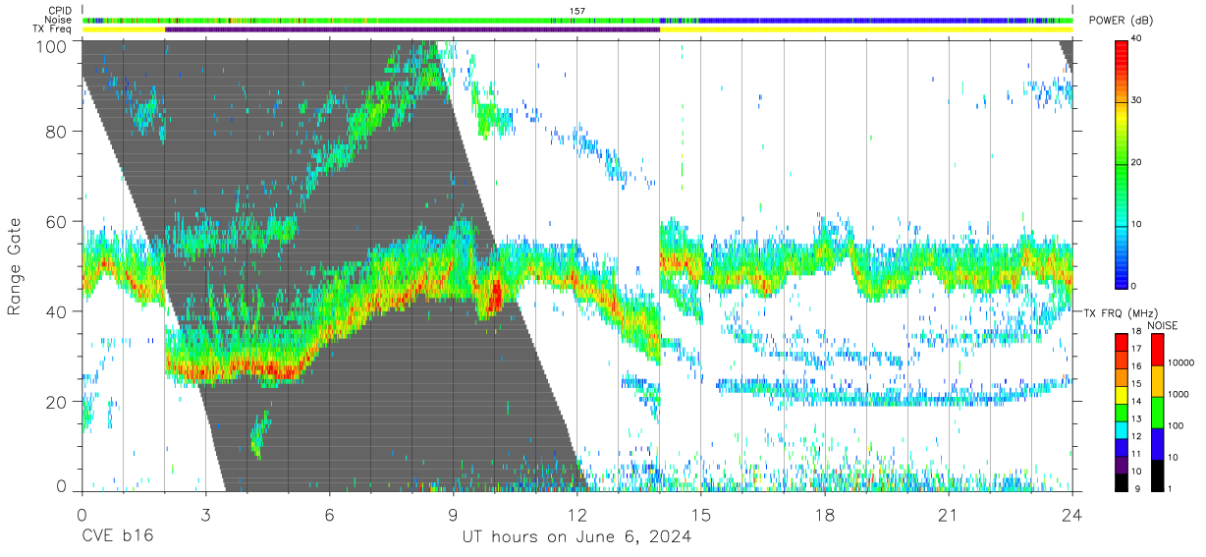The image size is (1206, 557).
Task: Click the y-axis tick label 60
Action: [58, 222]
